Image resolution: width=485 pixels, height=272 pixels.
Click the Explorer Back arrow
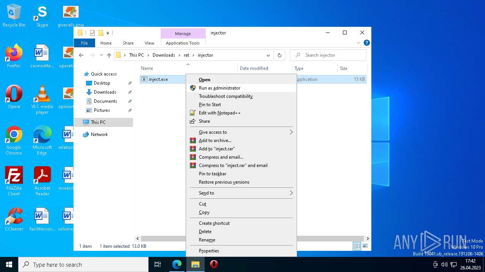click(81, 55)
